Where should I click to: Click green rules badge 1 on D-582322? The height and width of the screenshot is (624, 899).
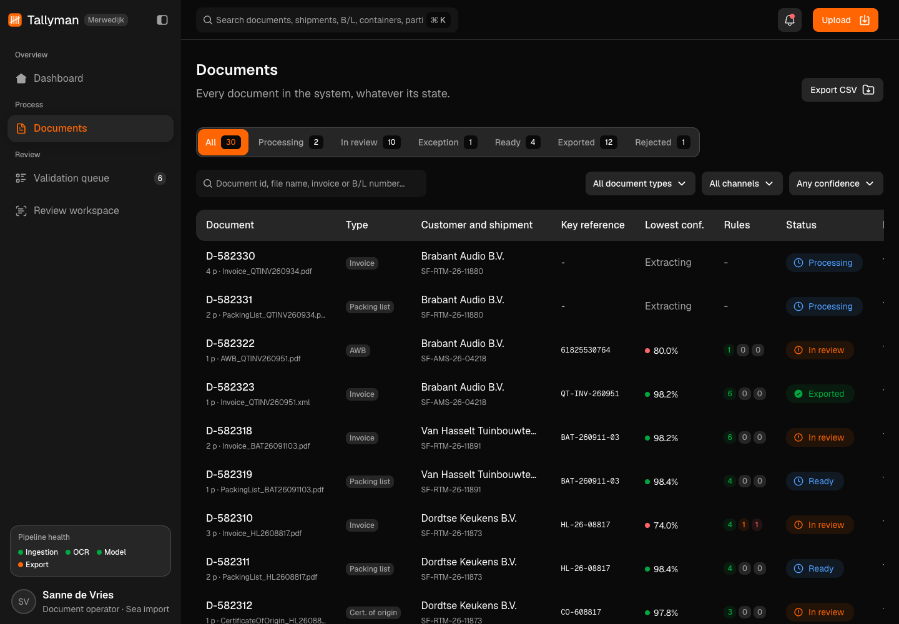729,350
